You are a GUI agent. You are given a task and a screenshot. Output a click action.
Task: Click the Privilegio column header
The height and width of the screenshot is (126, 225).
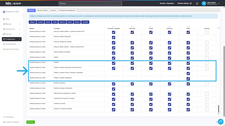[x=57, y=28]
